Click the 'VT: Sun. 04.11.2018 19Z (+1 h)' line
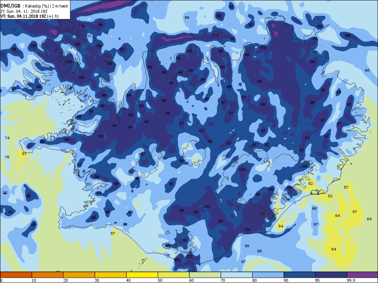The image size is (378, 283). point(29,16)
